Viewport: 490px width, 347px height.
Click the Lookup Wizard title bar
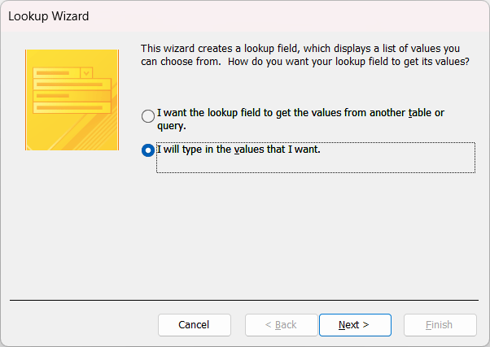[x=244, y=15]
